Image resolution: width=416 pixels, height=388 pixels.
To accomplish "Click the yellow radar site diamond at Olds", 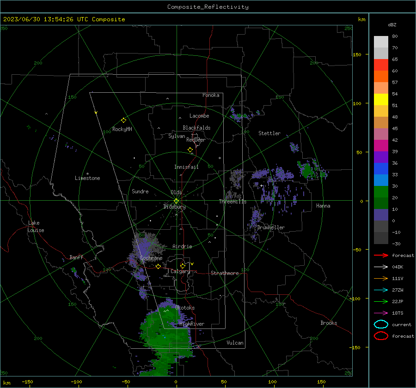I will coord(176,201).
